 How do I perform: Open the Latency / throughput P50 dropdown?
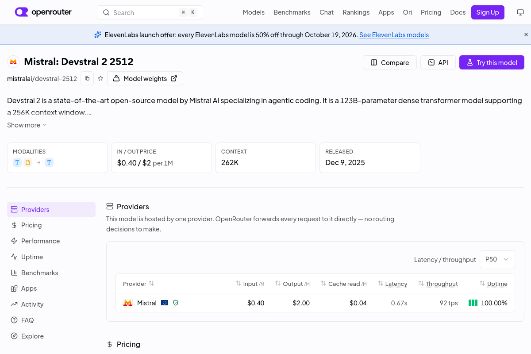coord(497,259)
